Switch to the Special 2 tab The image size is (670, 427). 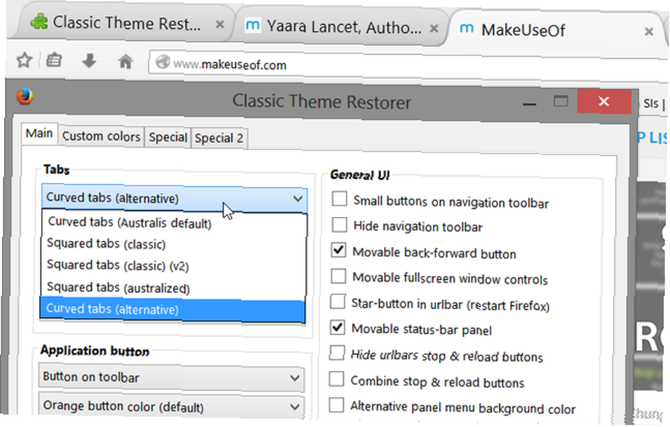(x=219, y=139)
